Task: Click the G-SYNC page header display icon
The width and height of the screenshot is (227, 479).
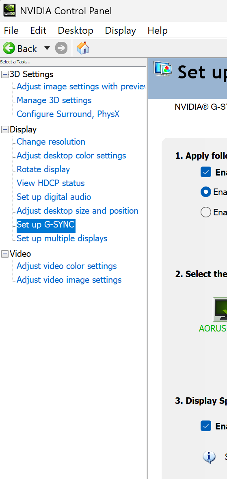Action: pos(163,69)
